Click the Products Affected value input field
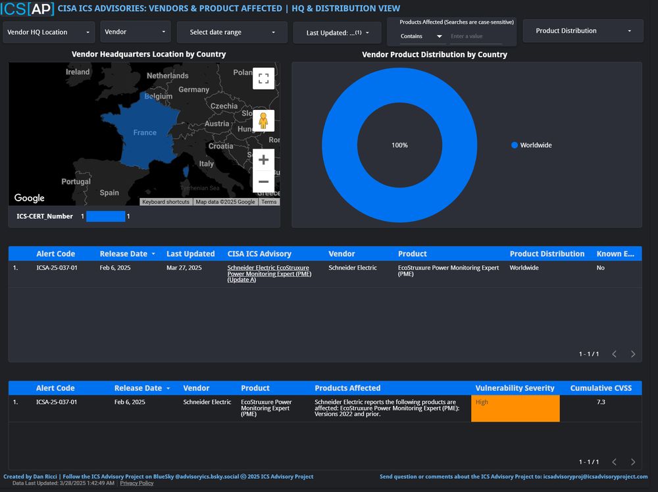This screenshot has height=492, width=658. tap(476, 36)
